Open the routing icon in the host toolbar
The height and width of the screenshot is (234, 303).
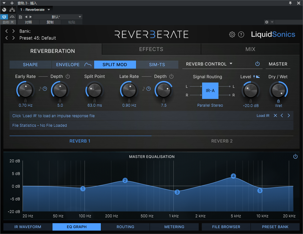coord(12,10)
